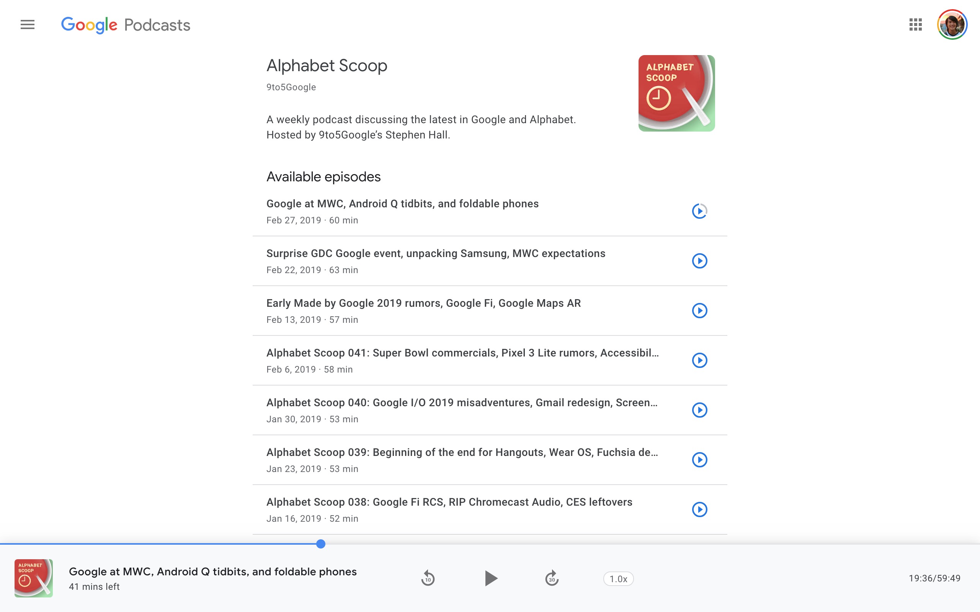Viewport: 980px width, 612px height.
Task: Rewind playback 10 seconds
Action: pos(428,578)
